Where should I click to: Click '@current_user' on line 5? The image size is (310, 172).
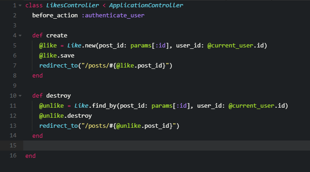[x=230, y=46]
